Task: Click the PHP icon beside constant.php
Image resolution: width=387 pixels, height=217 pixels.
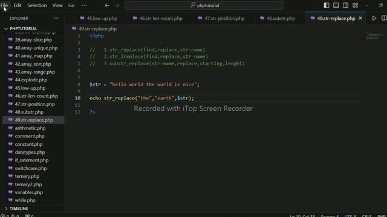Action: tap(10, 144)
